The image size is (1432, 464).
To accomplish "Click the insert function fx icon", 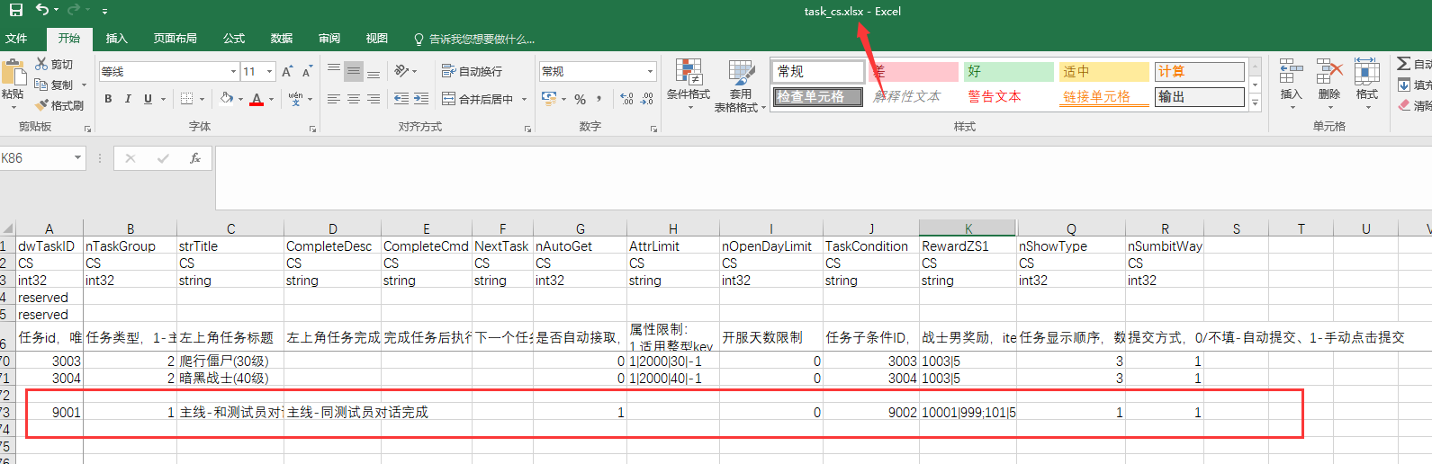I will point(194,158).
